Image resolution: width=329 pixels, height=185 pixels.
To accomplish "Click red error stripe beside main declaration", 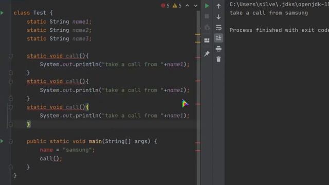I will [x=197, y=143].
